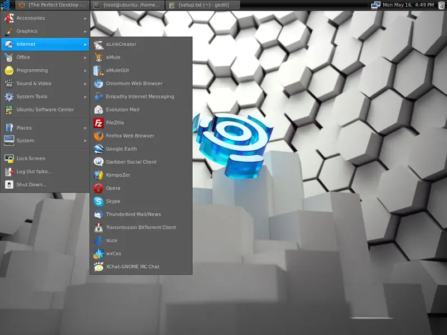Viewport: 447px width, 335px height.
Task: Click the Internet submenu arrow
Action: click(85, 45)
